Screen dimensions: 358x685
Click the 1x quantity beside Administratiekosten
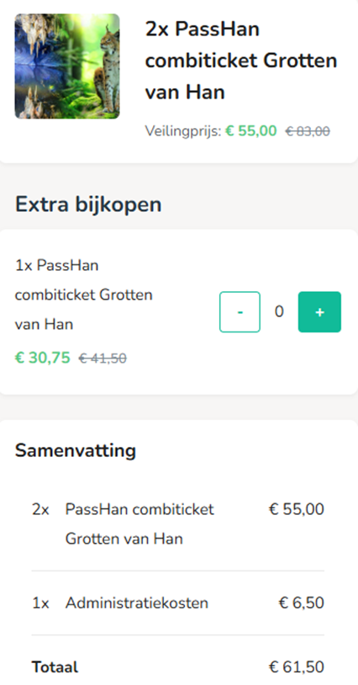coord(40,603)
